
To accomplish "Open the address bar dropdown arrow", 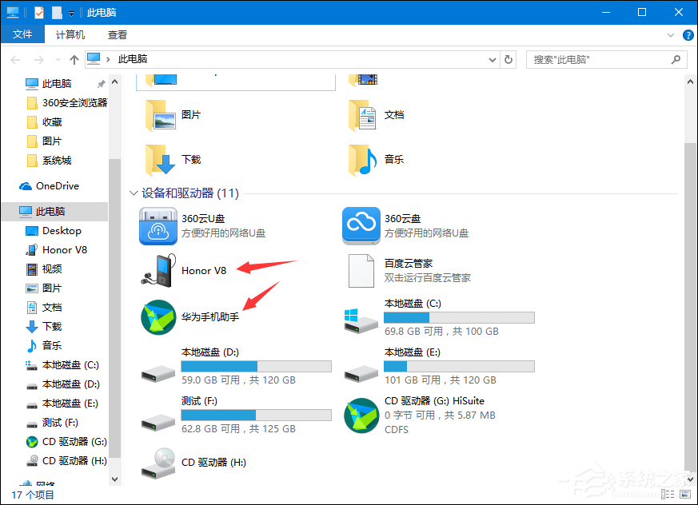I will point(491,59).
